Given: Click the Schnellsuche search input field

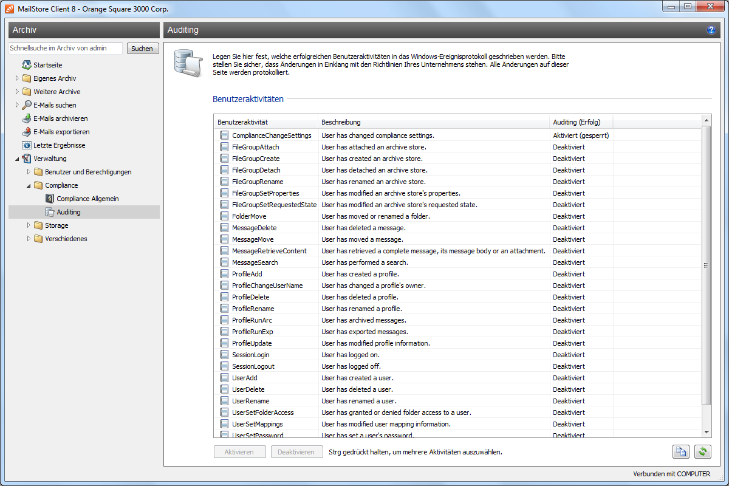Looking at the screenshot, I should [66, 48].
